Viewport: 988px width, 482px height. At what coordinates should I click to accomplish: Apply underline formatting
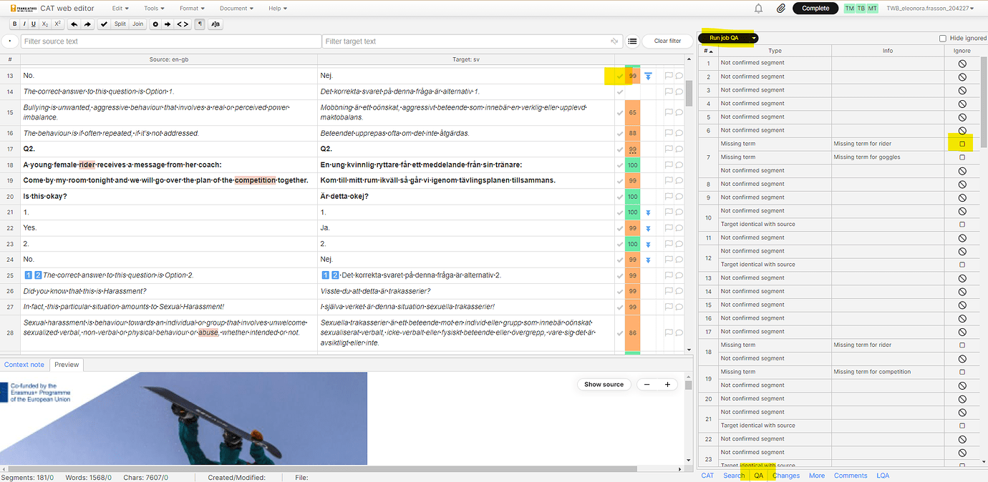[34, 24]
